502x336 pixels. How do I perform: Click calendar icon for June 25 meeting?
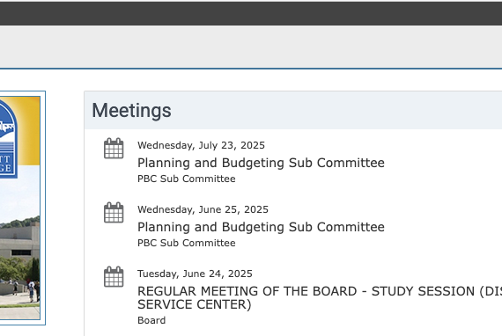coord(114,213)
